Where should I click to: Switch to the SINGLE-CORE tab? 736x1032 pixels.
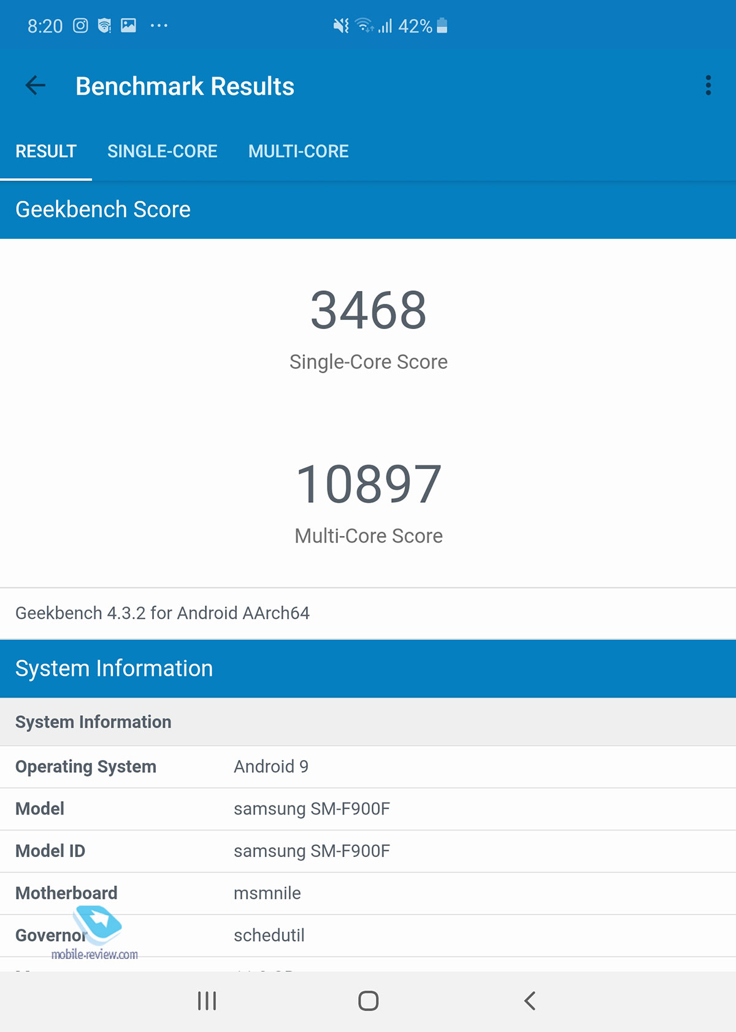pyautogui.click(x=162, y=152)
